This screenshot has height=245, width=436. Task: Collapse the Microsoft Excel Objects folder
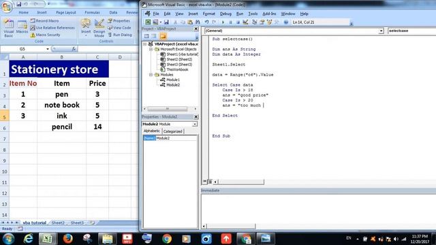coord(151,49)
